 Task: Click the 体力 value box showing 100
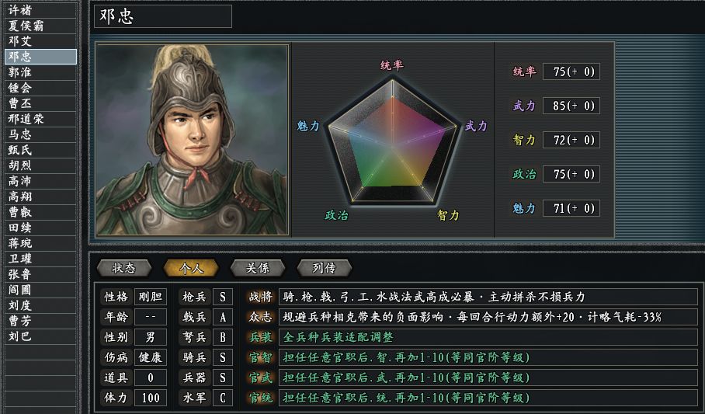(x=151, y=398)
